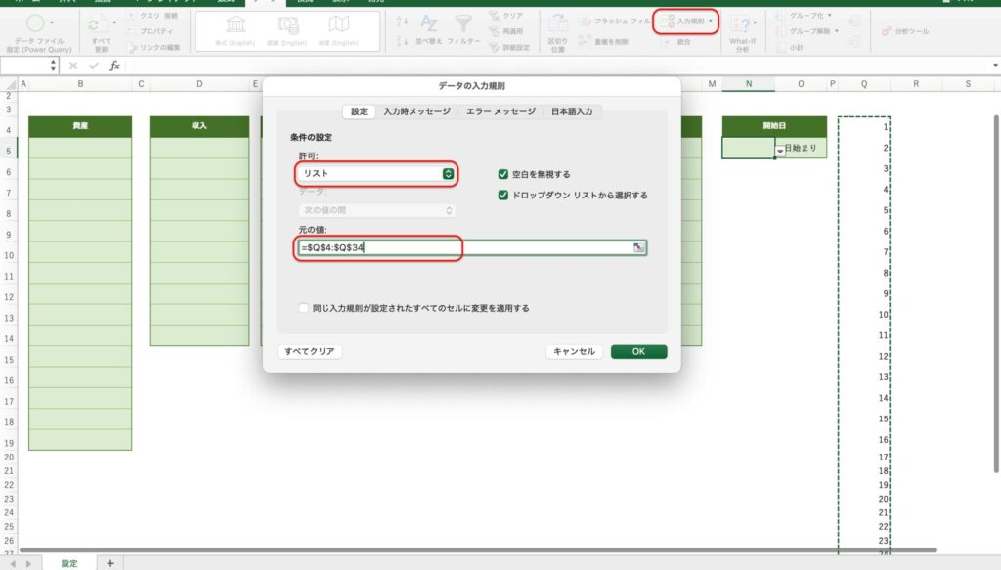1001x570 pixels.
Task: Switch to the エラー メッセージ tab
Action: click(500, 111)
